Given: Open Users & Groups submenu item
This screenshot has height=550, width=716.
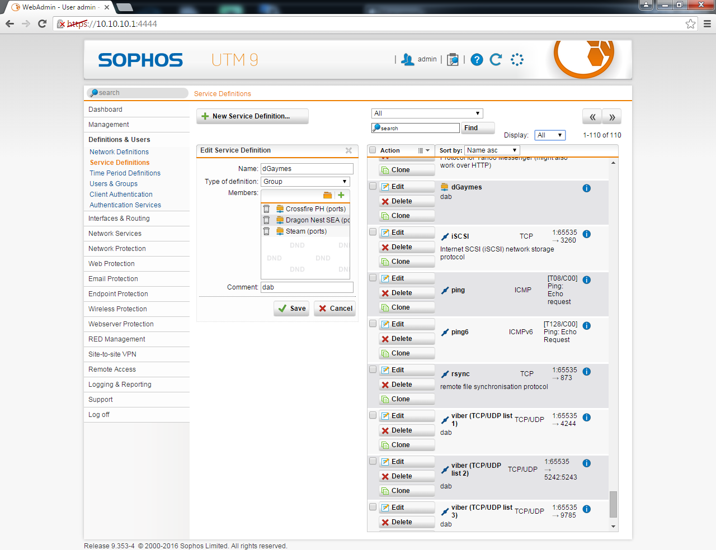Looking at the screenshot, I should tap(114, 184).
